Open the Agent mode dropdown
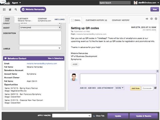Viewport: 160px width, 120px height. pyautogui.click(x=16, y=3)
